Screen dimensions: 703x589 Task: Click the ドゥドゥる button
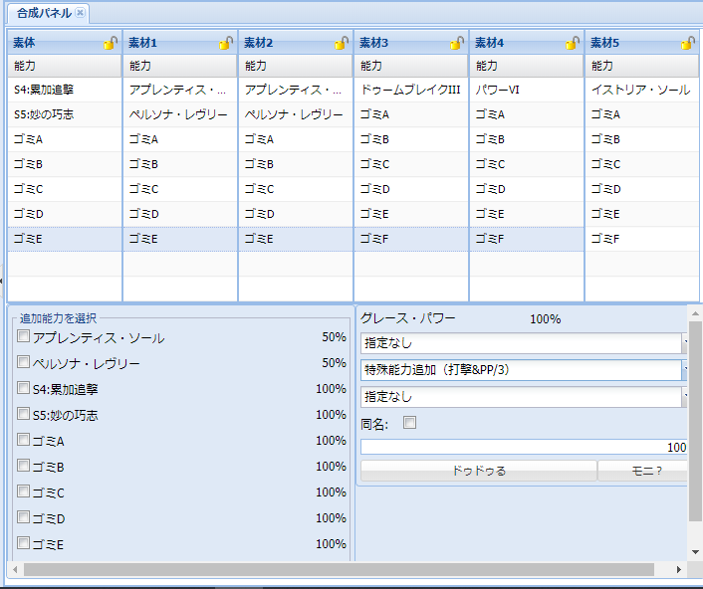(x=478, y=471)
